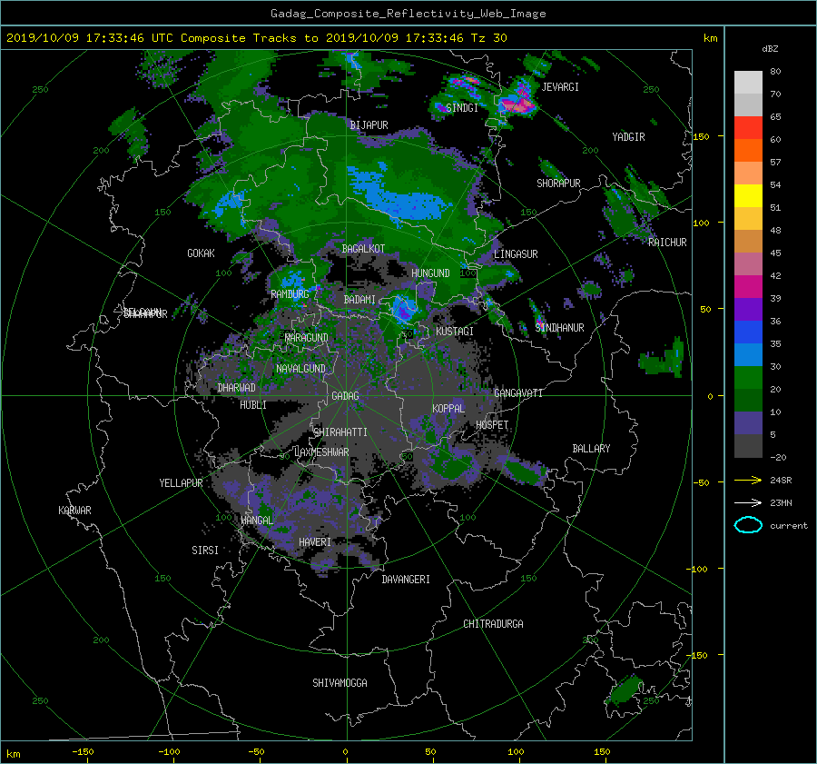817x764 pixels.
Task: Click the SHORAPUR city label
Action: click(558, 184)
